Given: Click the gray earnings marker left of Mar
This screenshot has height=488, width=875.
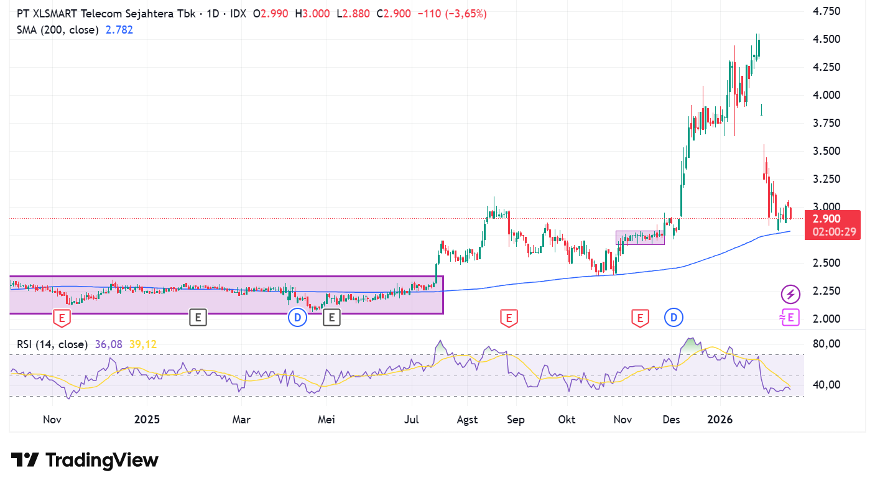Looking at the screenshot, I should coord(197,318).
